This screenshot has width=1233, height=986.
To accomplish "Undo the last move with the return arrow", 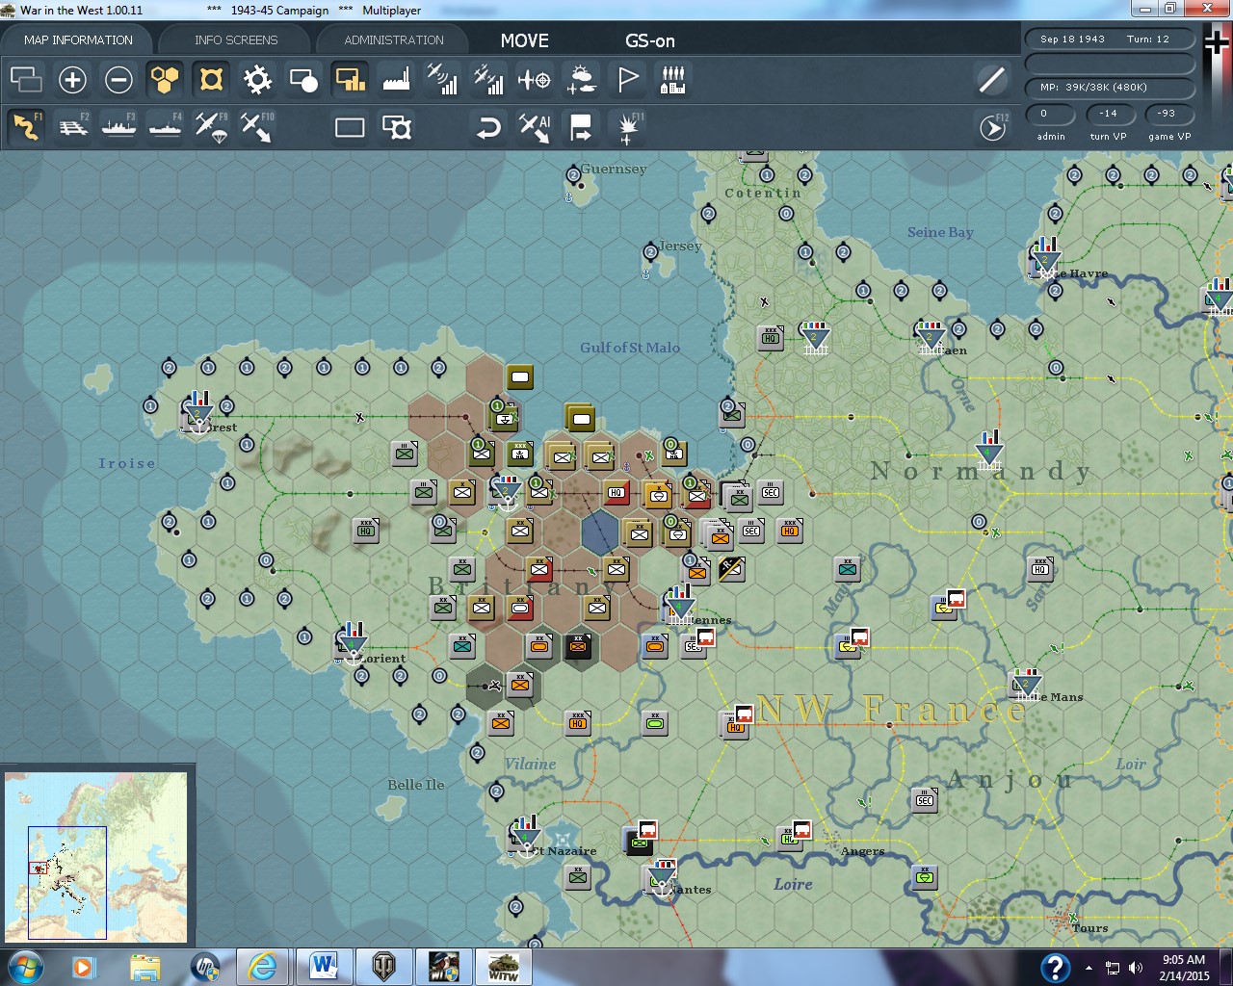I will [488, 127].
